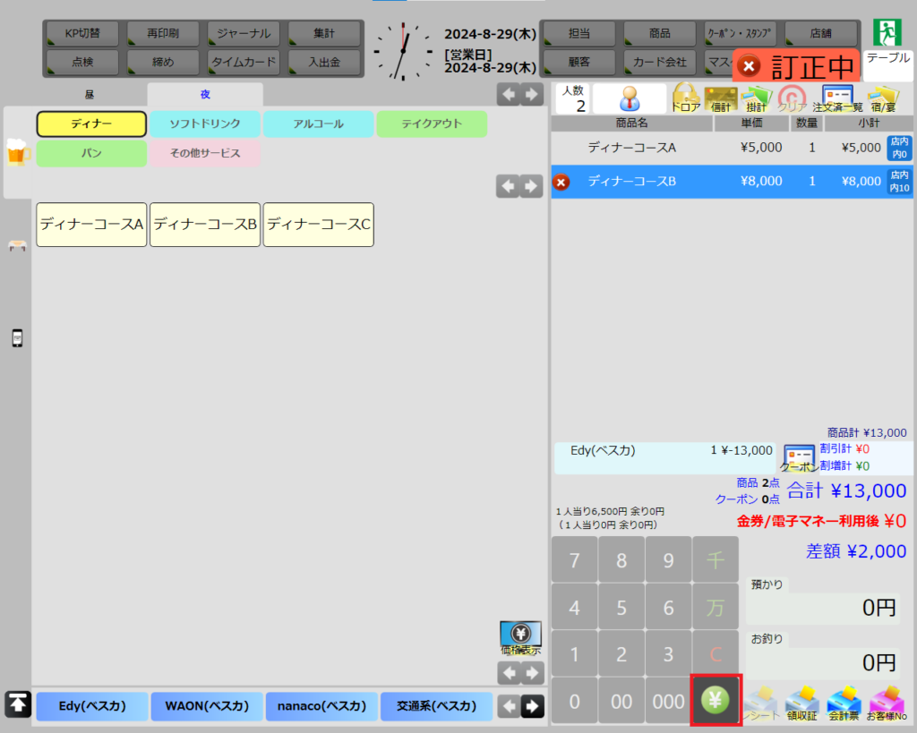The height and width of the screenshot is (733, 917).
Task: Open the 注文済一覧 order list icon
Action: 837,98
